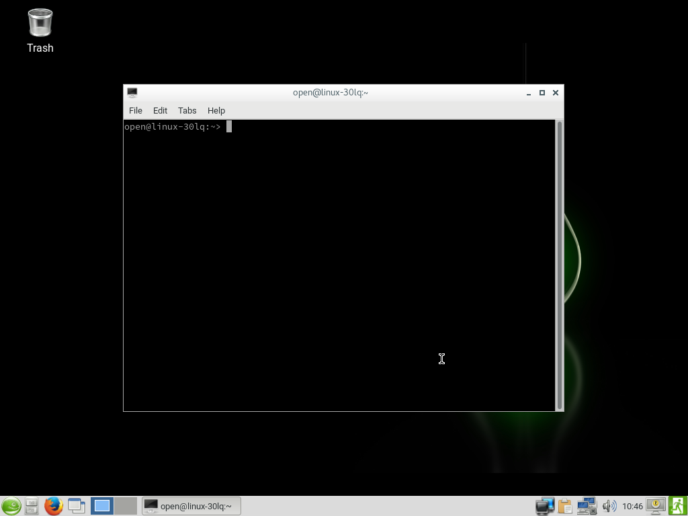
Task: Open the openSUSE application menu
Action: pos(11,506)
